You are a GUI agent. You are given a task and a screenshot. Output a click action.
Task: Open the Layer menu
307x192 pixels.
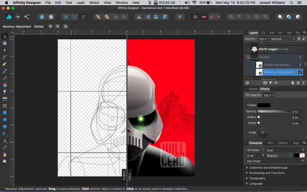(81, 2)
